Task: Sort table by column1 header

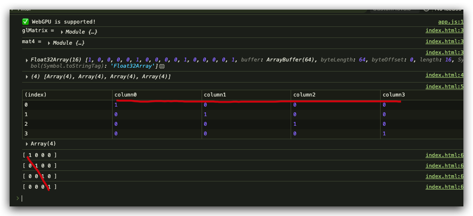Action: pos(246,95)
